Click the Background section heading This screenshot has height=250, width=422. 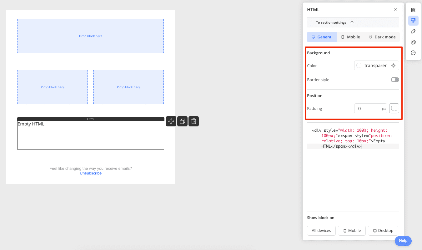tap(318, 53)
